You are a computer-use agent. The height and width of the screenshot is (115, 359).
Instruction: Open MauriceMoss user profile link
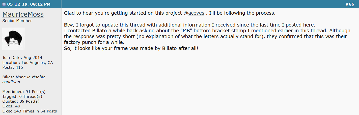coord(23,14)
